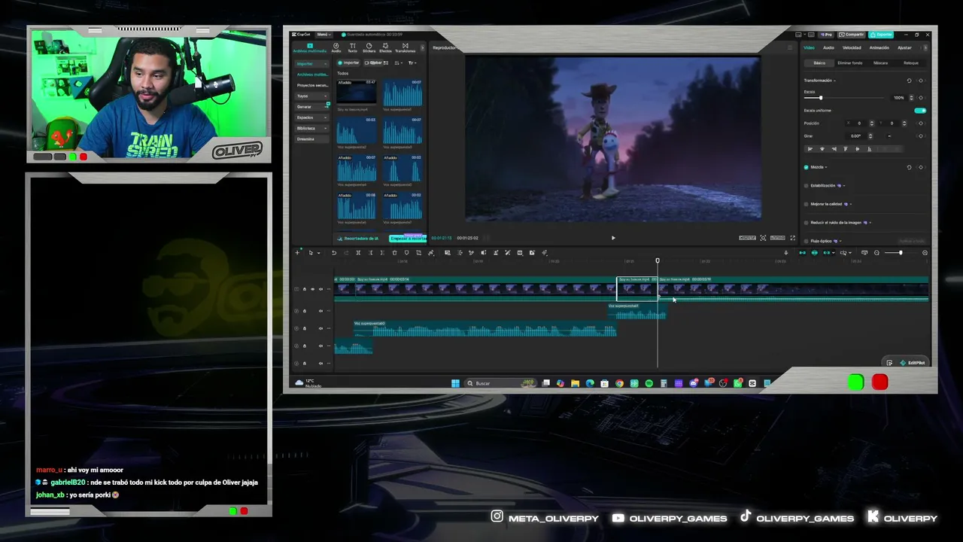Switch to the Audio properties tab
The image size is (963, 542).
click(828, 47)
